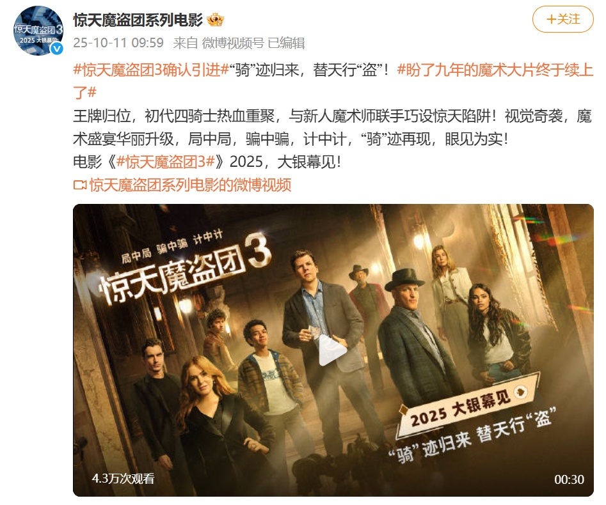The image size is (606, 505).
Task: Follow the account with +关注 button
Action: (562, 20)
